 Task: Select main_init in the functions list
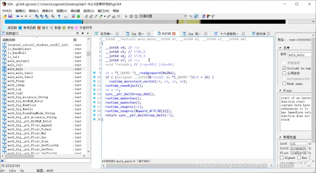coord(15,65)
